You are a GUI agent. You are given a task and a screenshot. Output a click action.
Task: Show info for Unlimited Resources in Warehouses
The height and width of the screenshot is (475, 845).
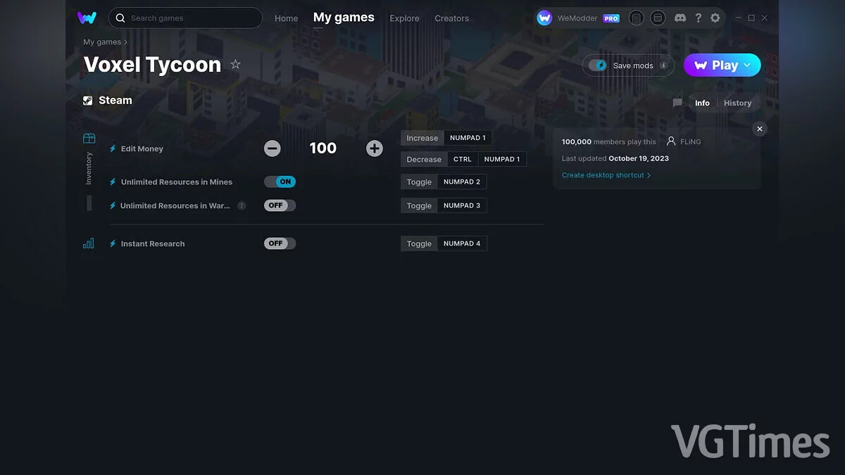[242, 205]
